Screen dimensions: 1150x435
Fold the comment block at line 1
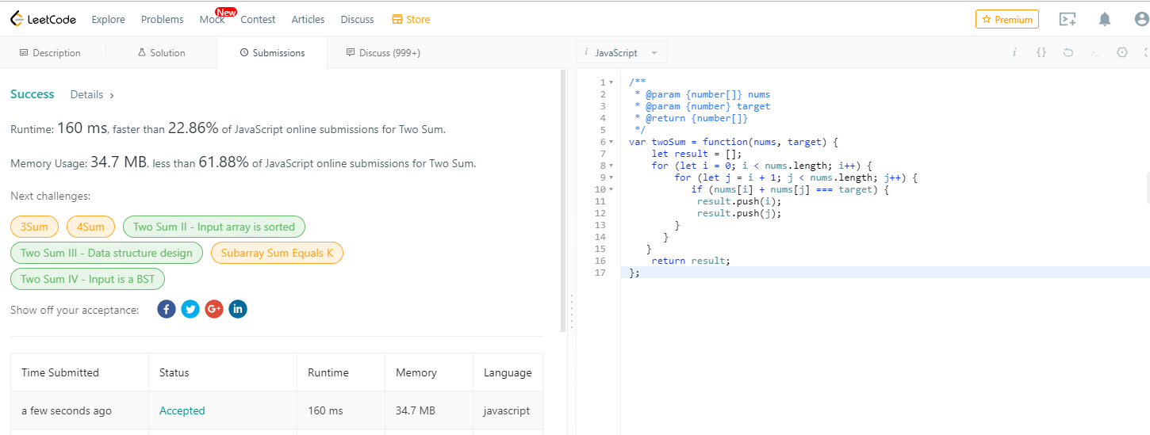611,82
